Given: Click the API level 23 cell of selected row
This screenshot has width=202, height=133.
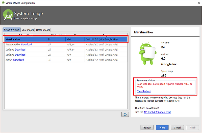Looking at the screenshot, I should [56, 39].
